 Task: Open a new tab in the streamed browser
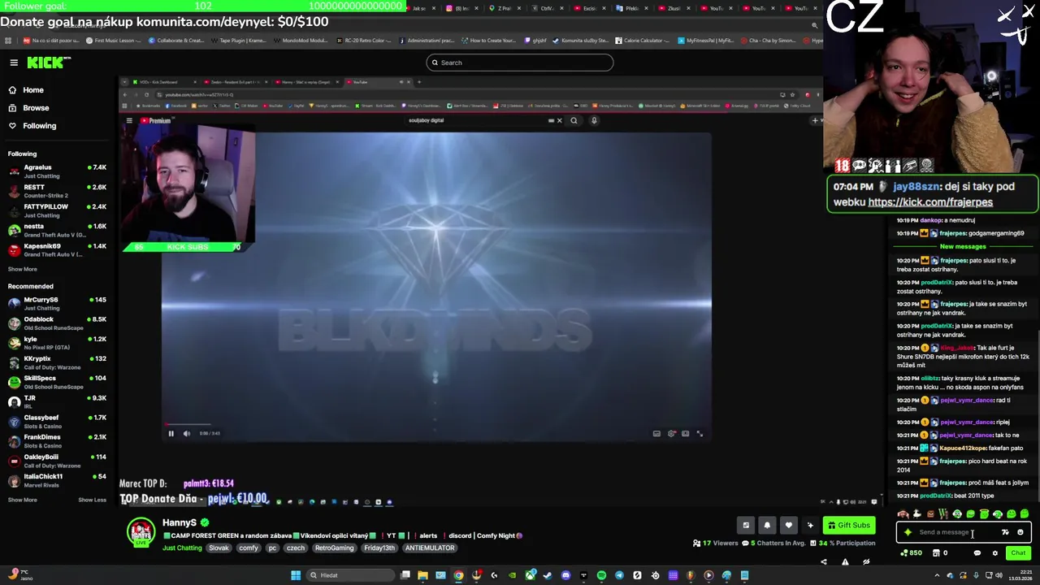(x=419, y=82)
